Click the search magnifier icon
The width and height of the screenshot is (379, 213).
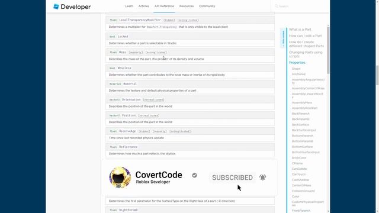[277, 6]
